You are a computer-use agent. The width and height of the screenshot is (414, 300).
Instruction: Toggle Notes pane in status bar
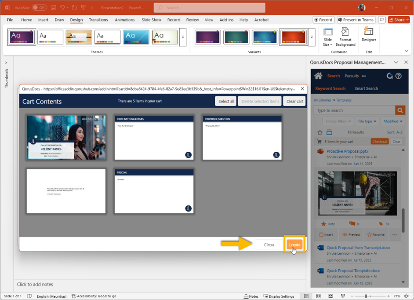251,296
